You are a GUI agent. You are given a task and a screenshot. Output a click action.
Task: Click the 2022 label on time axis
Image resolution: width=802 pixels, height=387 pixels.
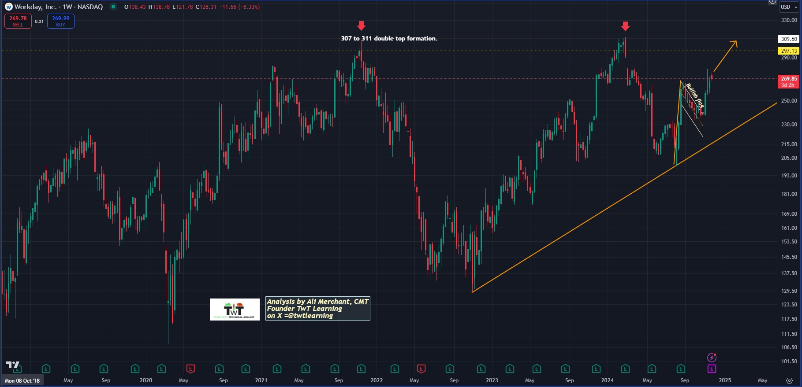tap(377, 380)
